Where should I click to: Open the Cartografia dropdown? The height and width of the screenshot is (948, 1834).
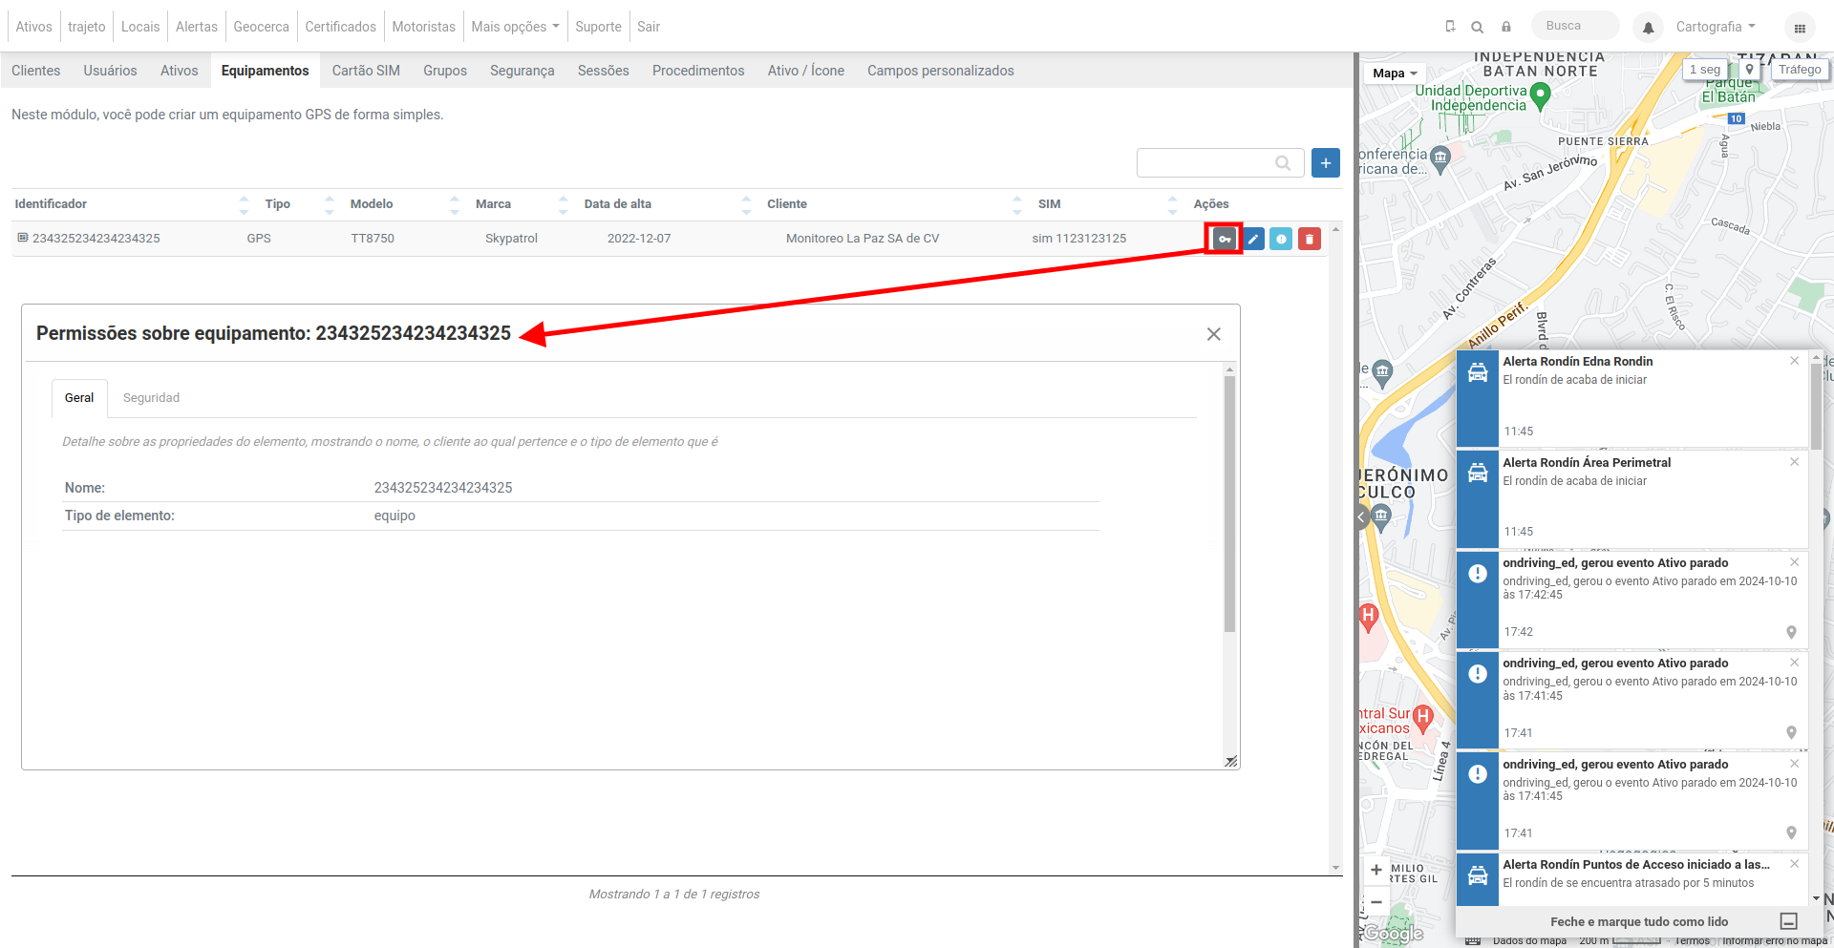click(x=1716, y=27)
